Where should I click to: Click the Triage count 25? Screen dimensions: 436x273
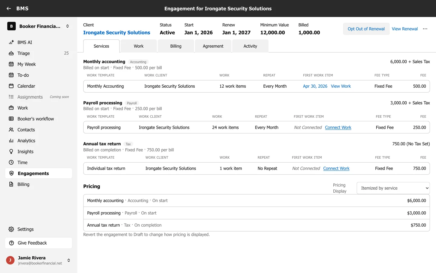click(66, 53)
